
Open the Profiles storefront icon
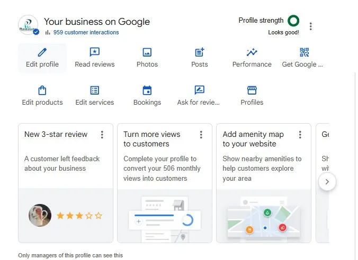tap(252, 90)
